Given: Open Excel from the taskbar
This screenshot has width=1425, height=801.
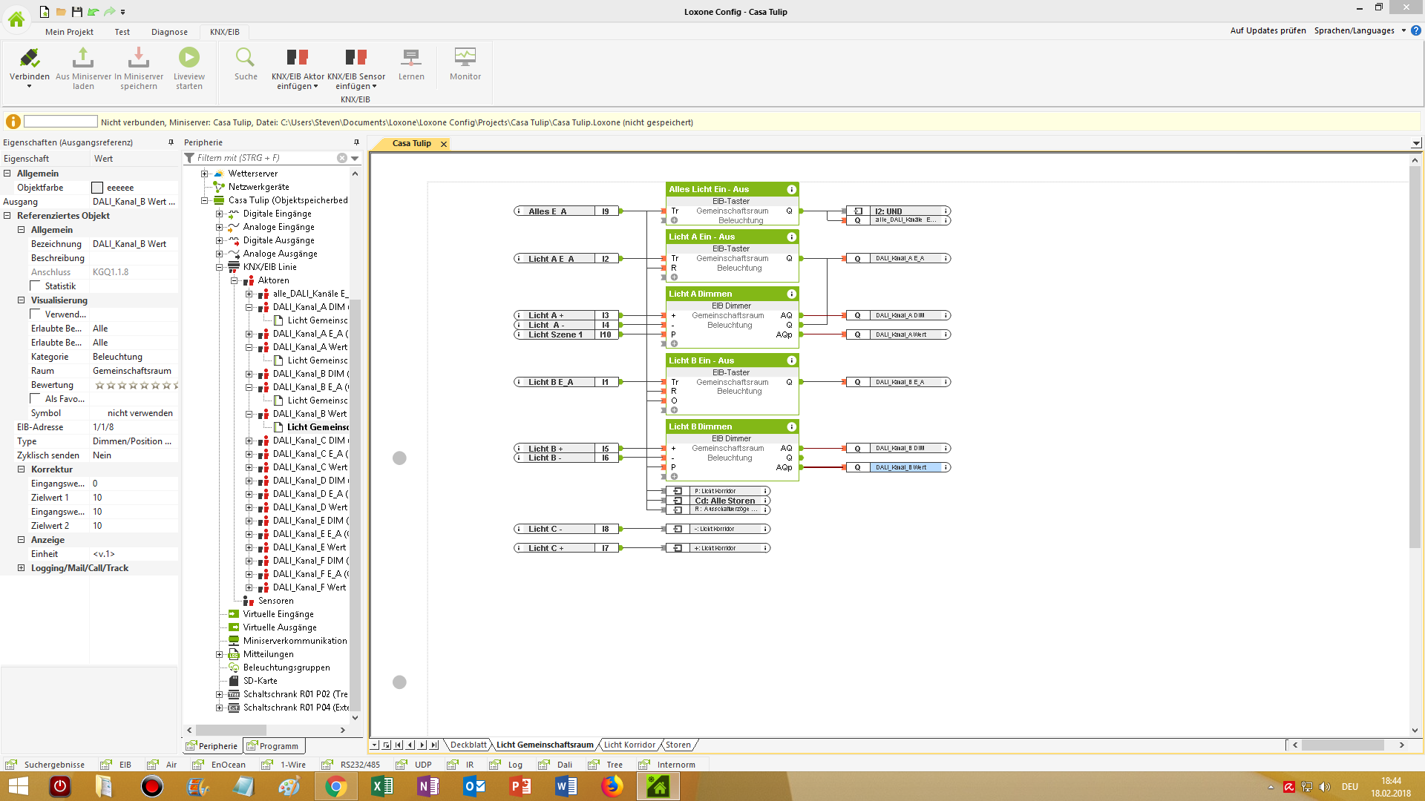Looking at the screenshot, I should [382, 786].
